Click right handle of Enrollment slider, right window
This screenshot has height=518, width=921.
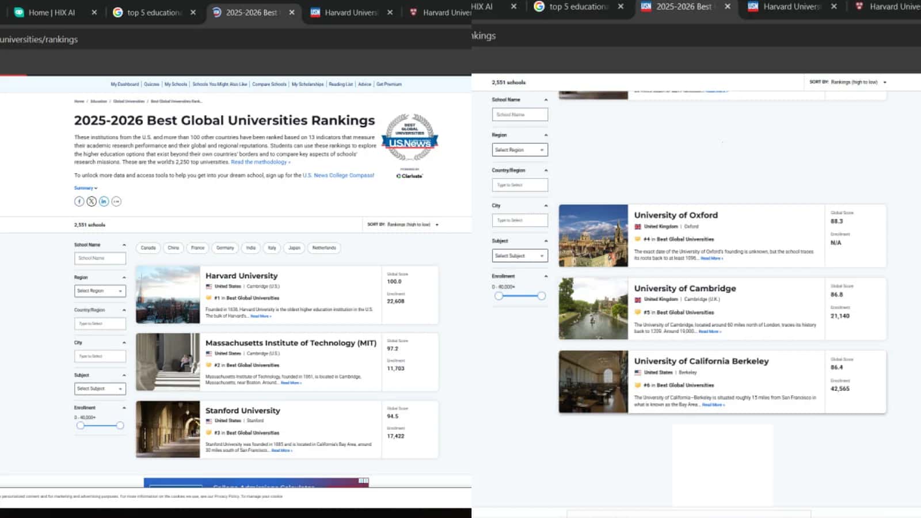[x=541, y=296]
